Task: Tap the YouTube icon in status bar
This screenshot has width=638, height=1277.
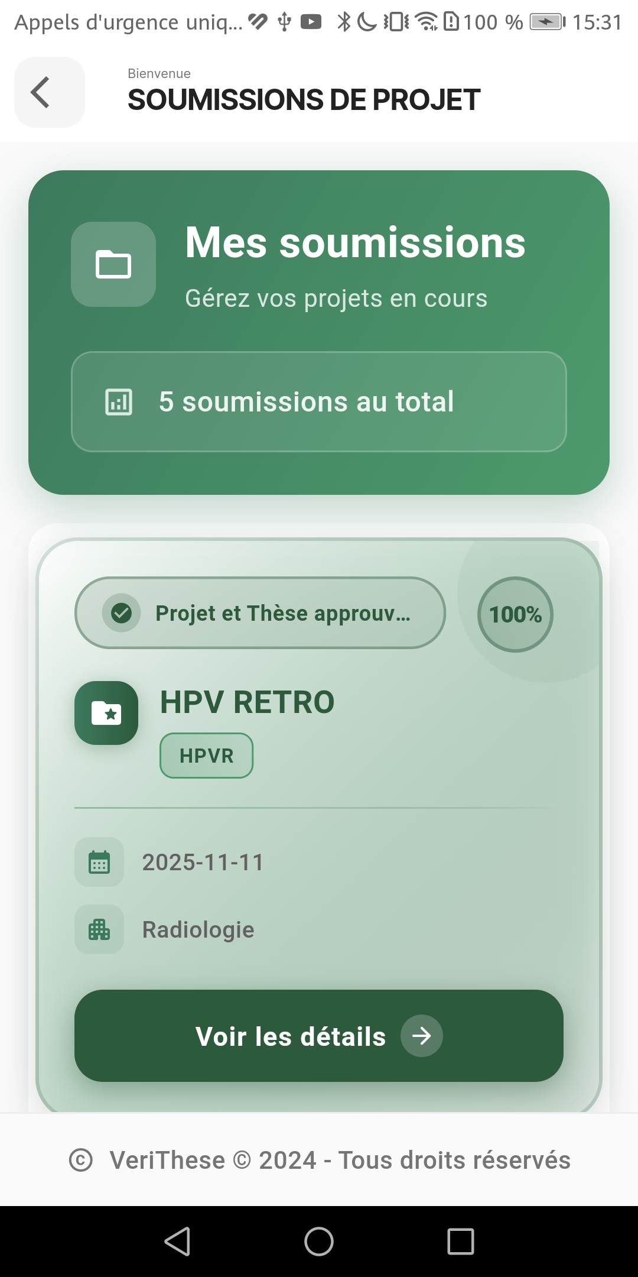Action: tap(311, 22)
